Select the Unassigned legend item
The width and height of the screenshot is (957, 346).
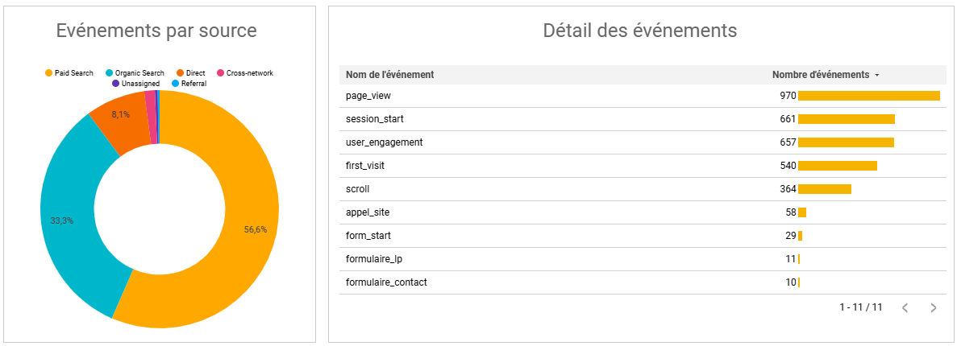(135, 84)
